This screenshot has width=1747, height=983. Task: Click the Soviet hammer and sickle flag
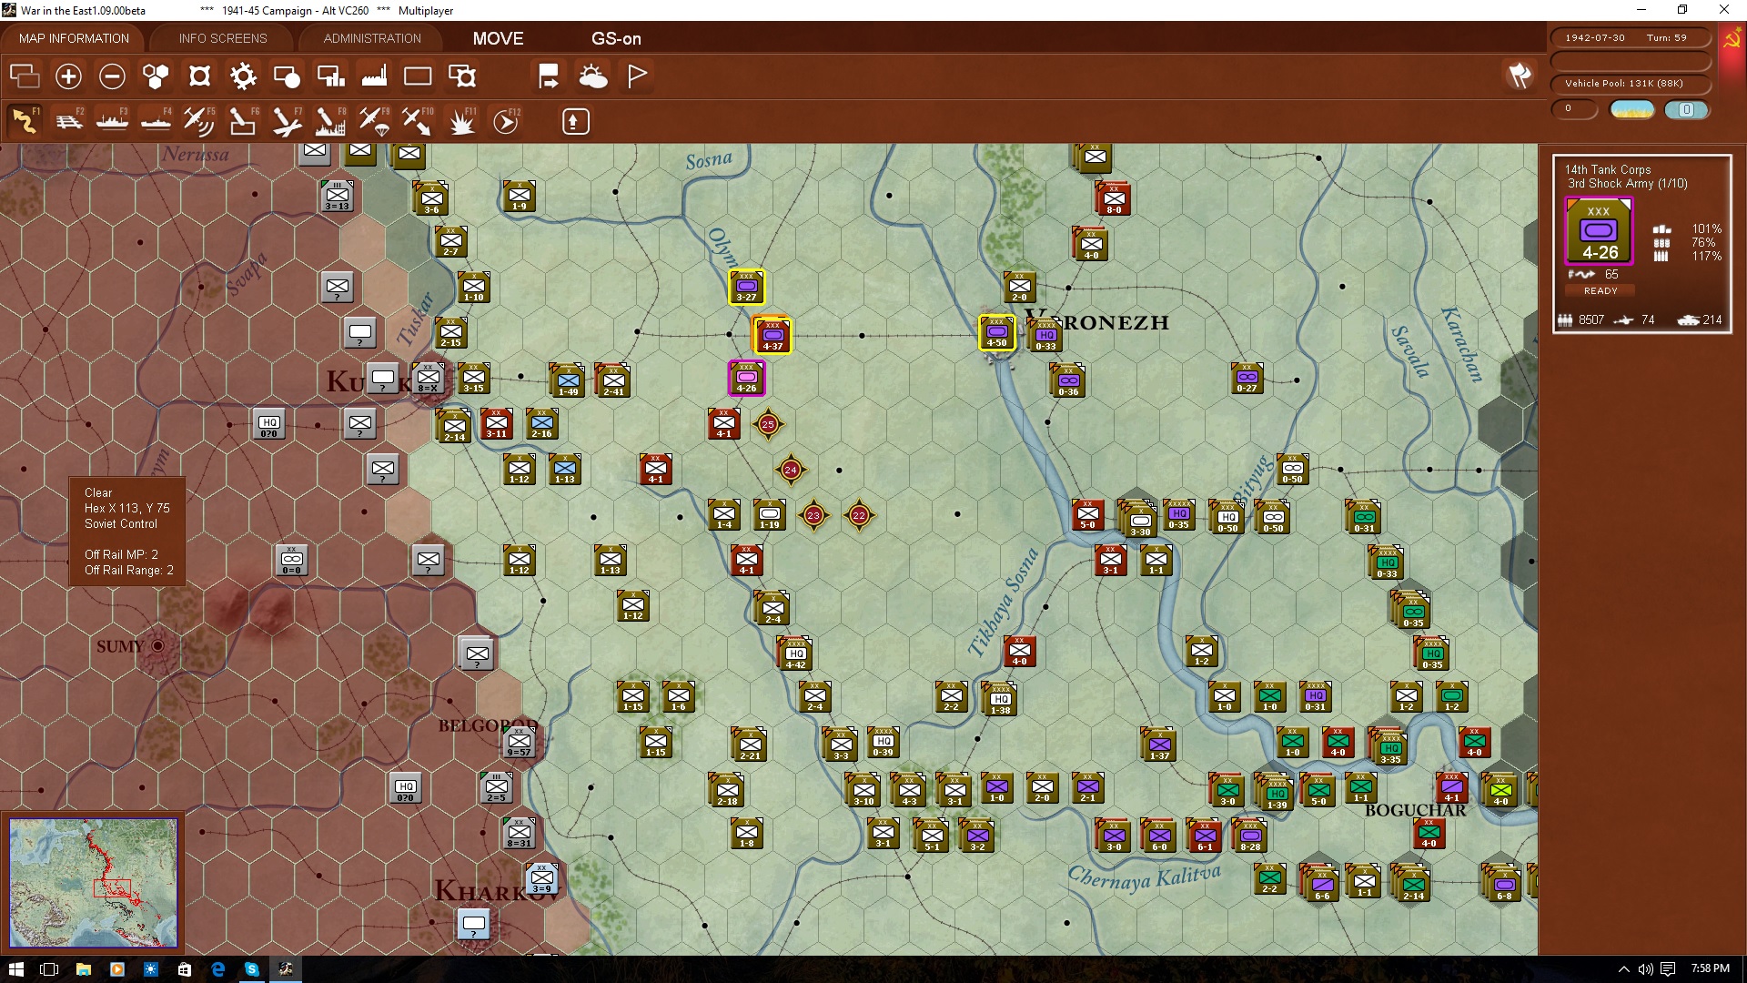point(1731,39)
